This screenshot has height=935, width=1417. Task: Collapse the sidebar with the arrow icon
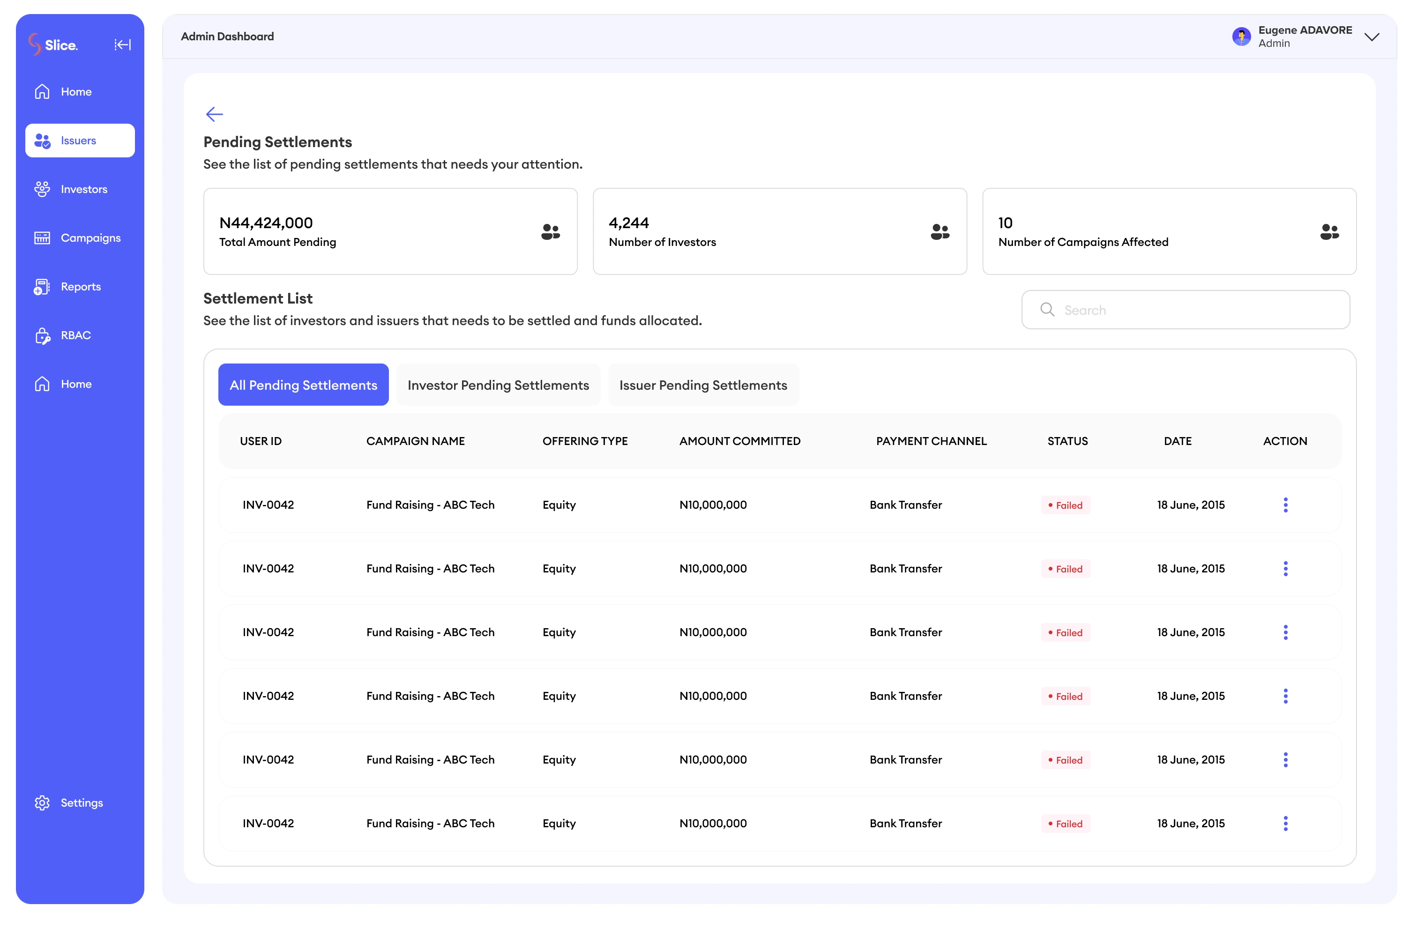tap(122, 45)
